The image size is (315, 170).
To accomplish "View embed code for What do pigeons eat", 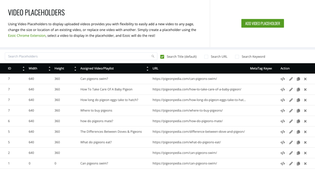I will pyautogui.click(x=283, y=142).
